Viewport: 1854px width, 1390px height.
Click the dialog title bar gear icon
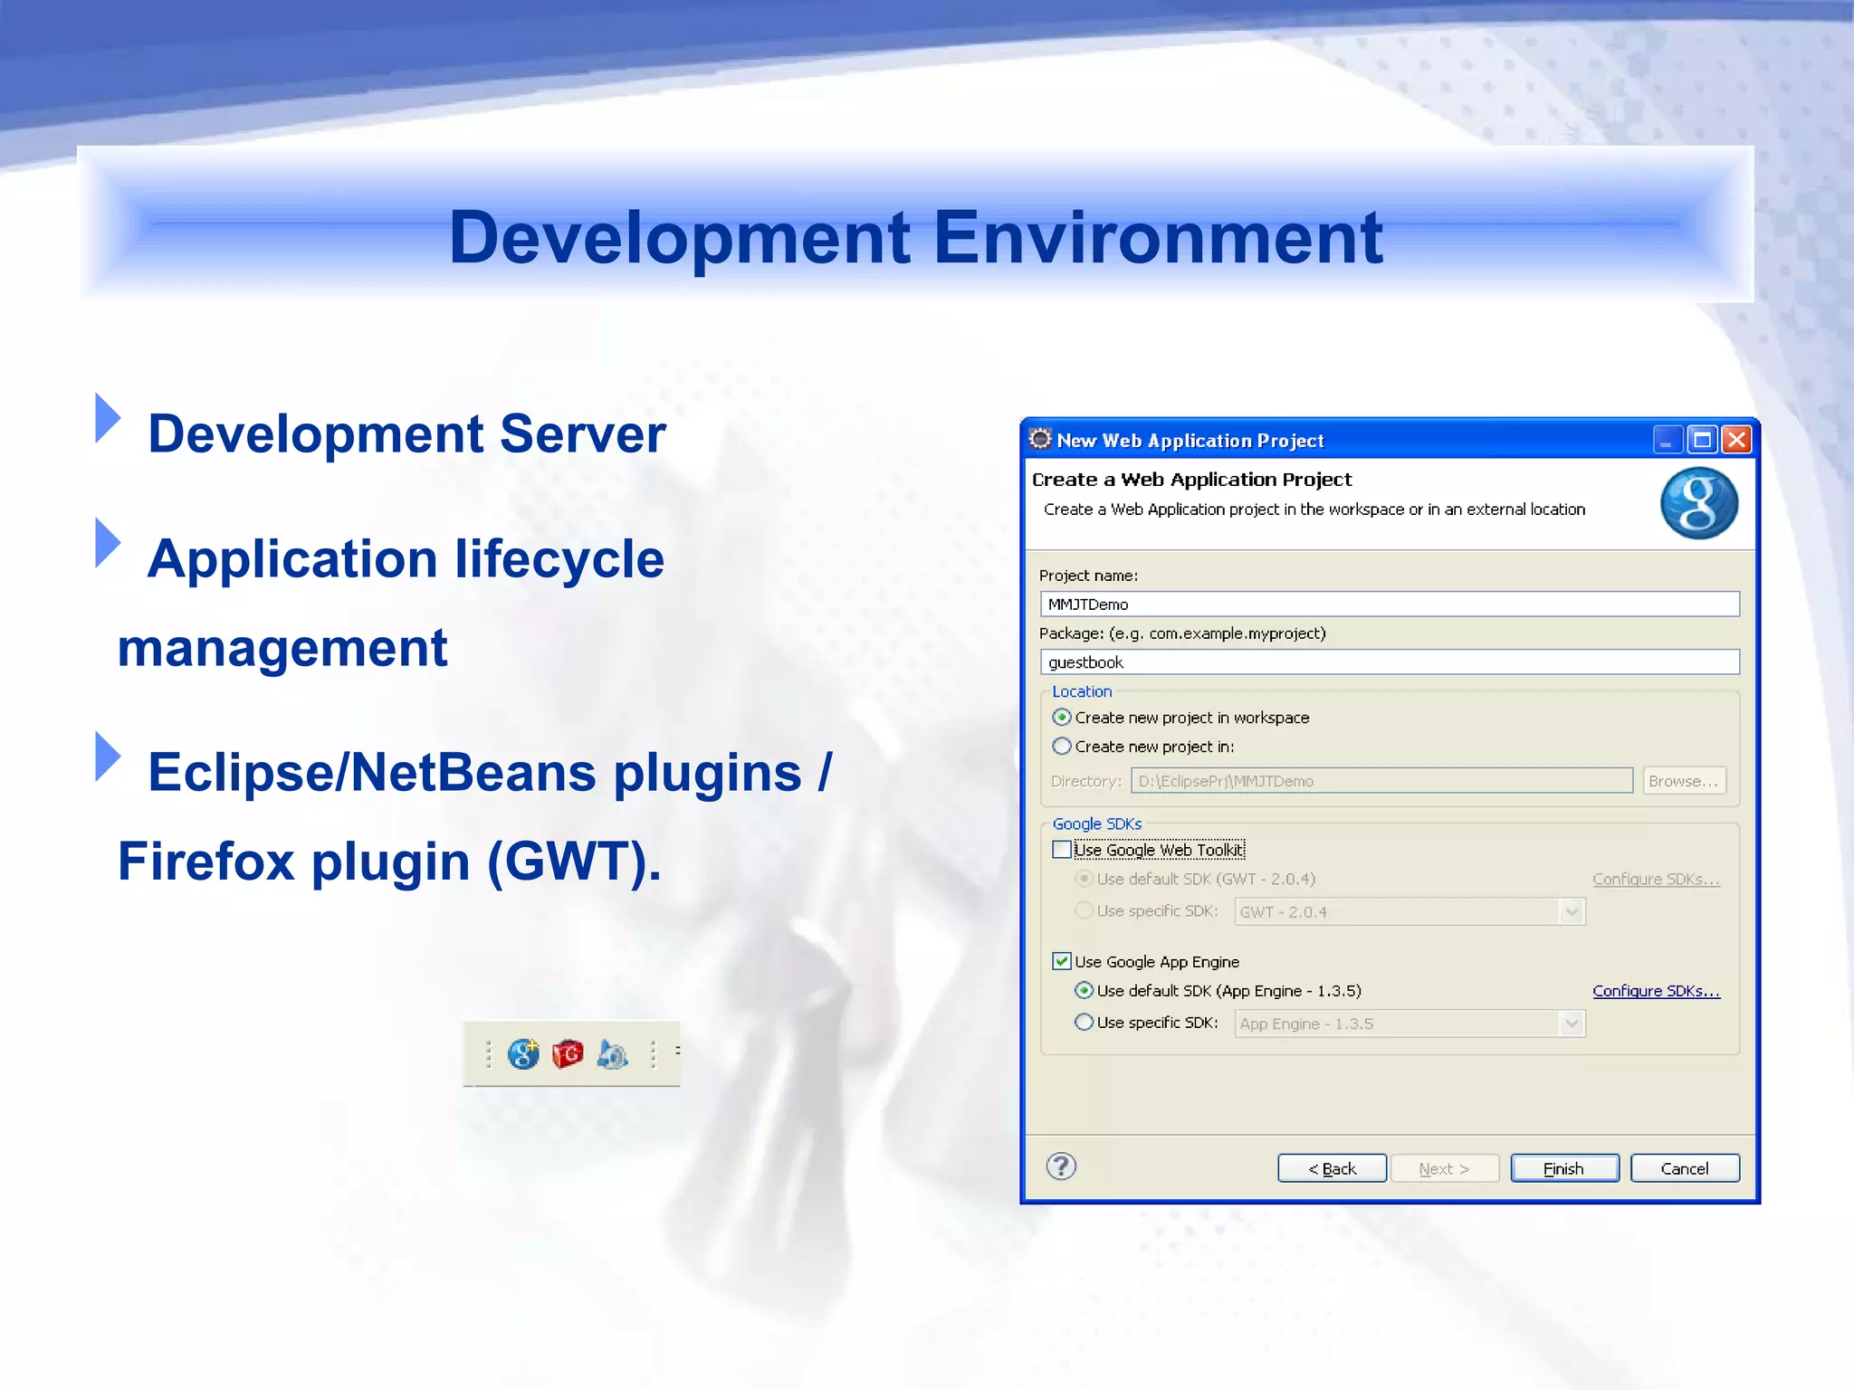[x=1041, y=439]
